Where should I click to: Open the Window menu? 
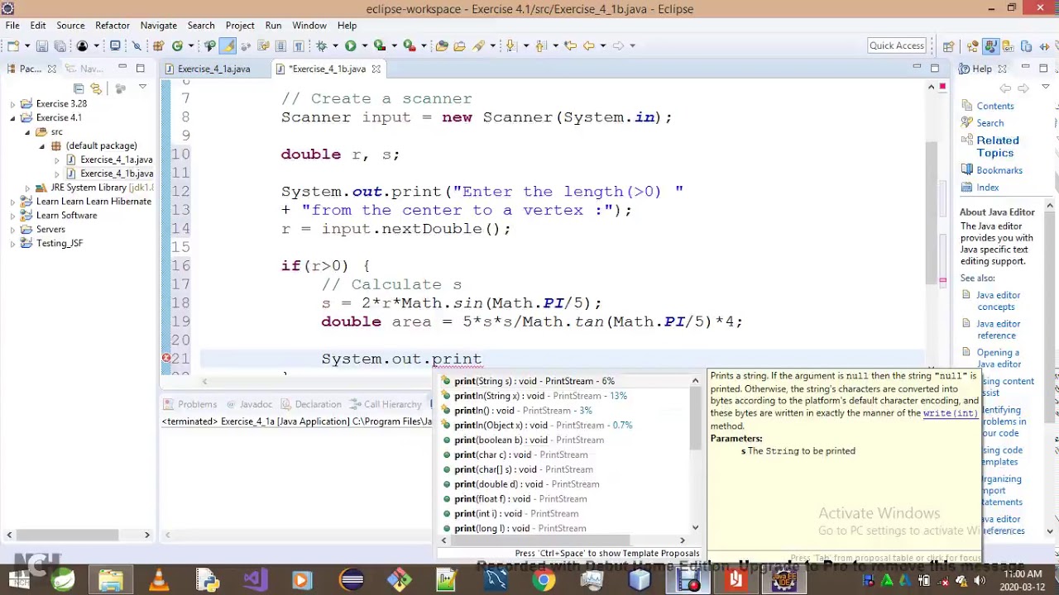tap(309, 26)
